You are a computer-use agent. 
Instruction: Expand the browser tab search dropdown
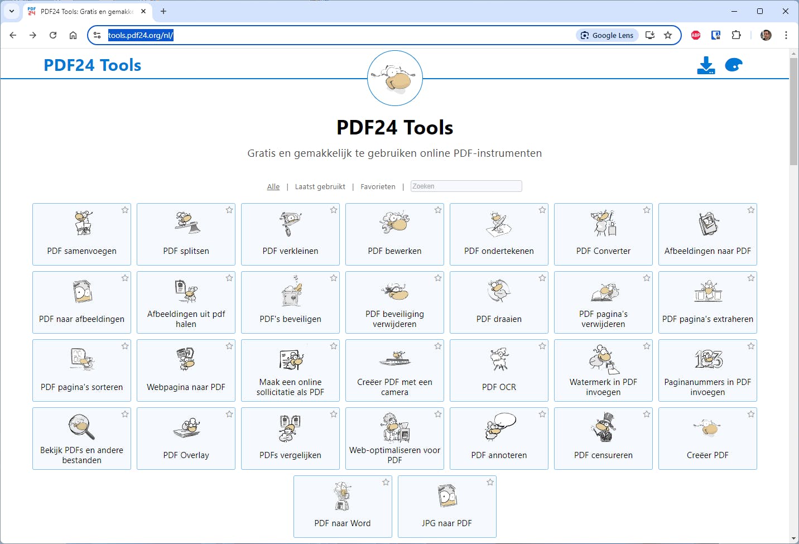coord(12,11)
